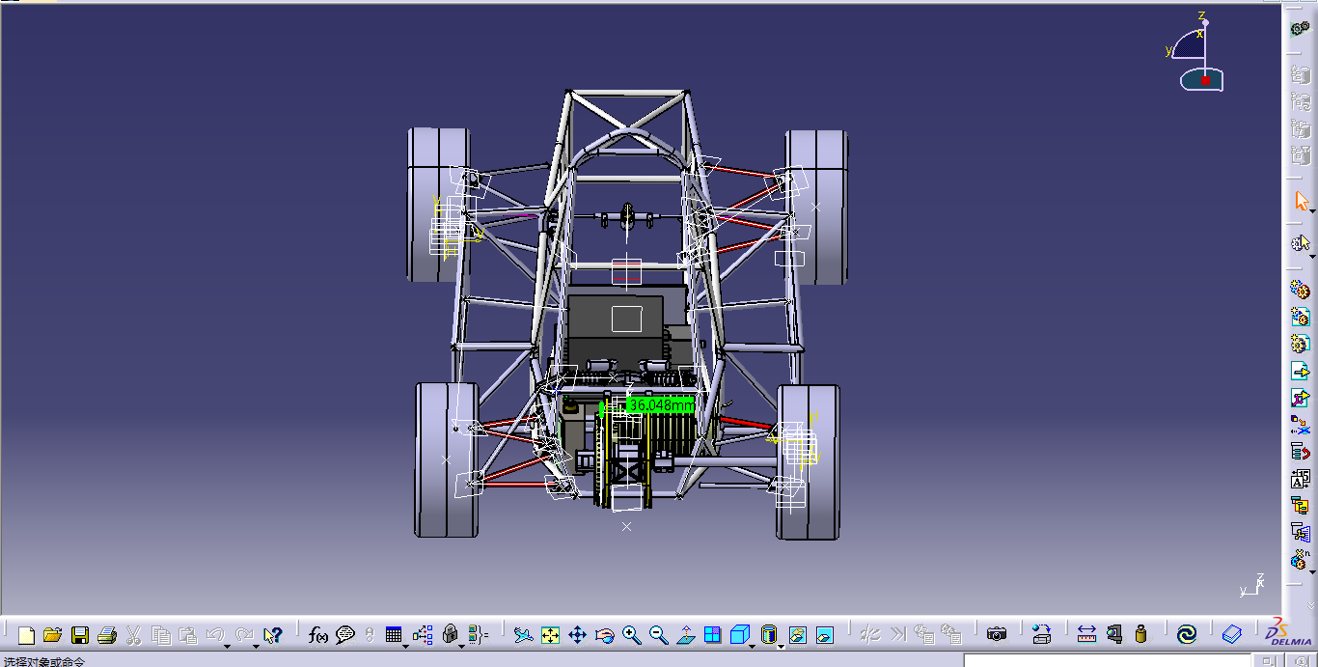
Task: Expand the shading style dropdown arrow
Action: (x=781, y=645)
